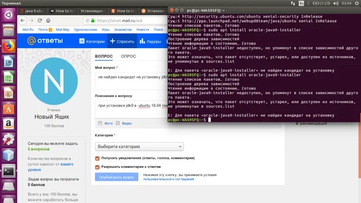Expand Выберите категорию dropdown
The image size is (361, 203).
pyautogui.click(x=139, y=147)
